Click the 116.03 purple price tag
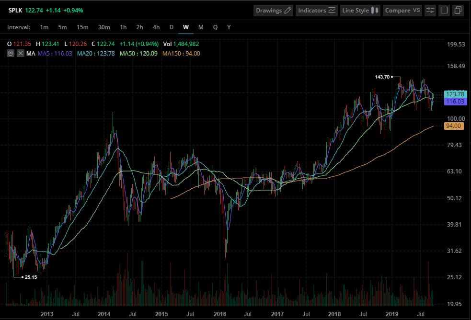The width and height of the screenshot is (471, 320). click(x=455, y=102)
